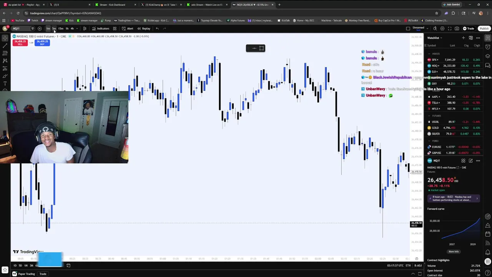The height and width of the screenshot is (277, 492).
Task: Click the blue BUY price button
Action: point(42,43)
